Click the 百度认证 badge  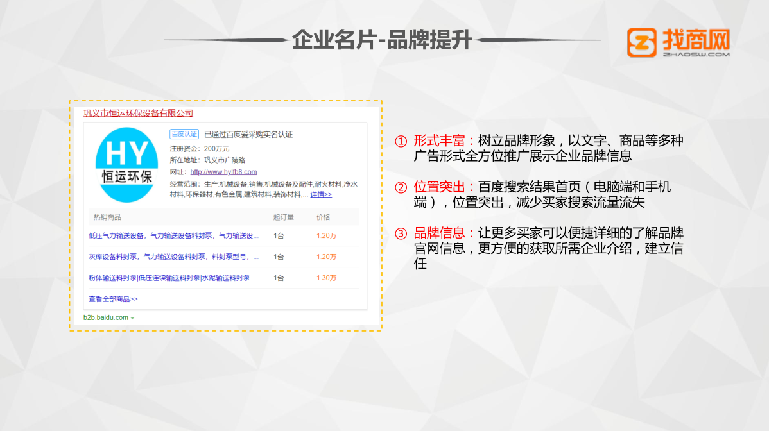point(184,134)
